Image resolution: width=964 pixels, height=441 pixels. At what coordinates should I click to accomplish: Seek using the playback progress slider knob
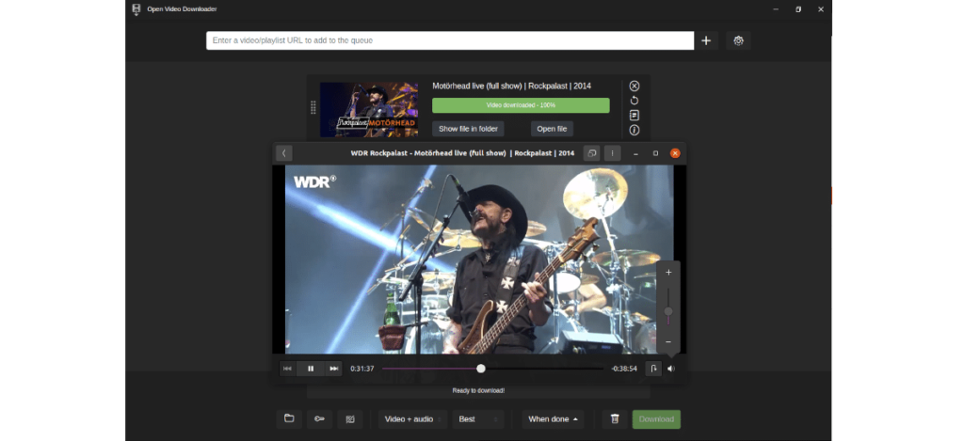481,369
